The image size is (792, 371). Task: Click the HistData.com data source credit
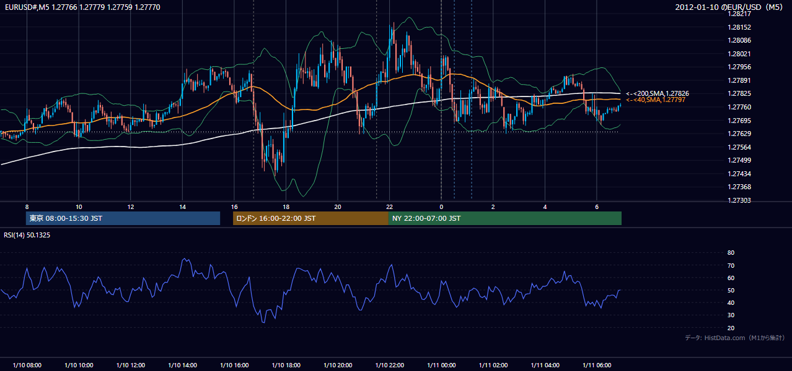[x=735, y=338]
